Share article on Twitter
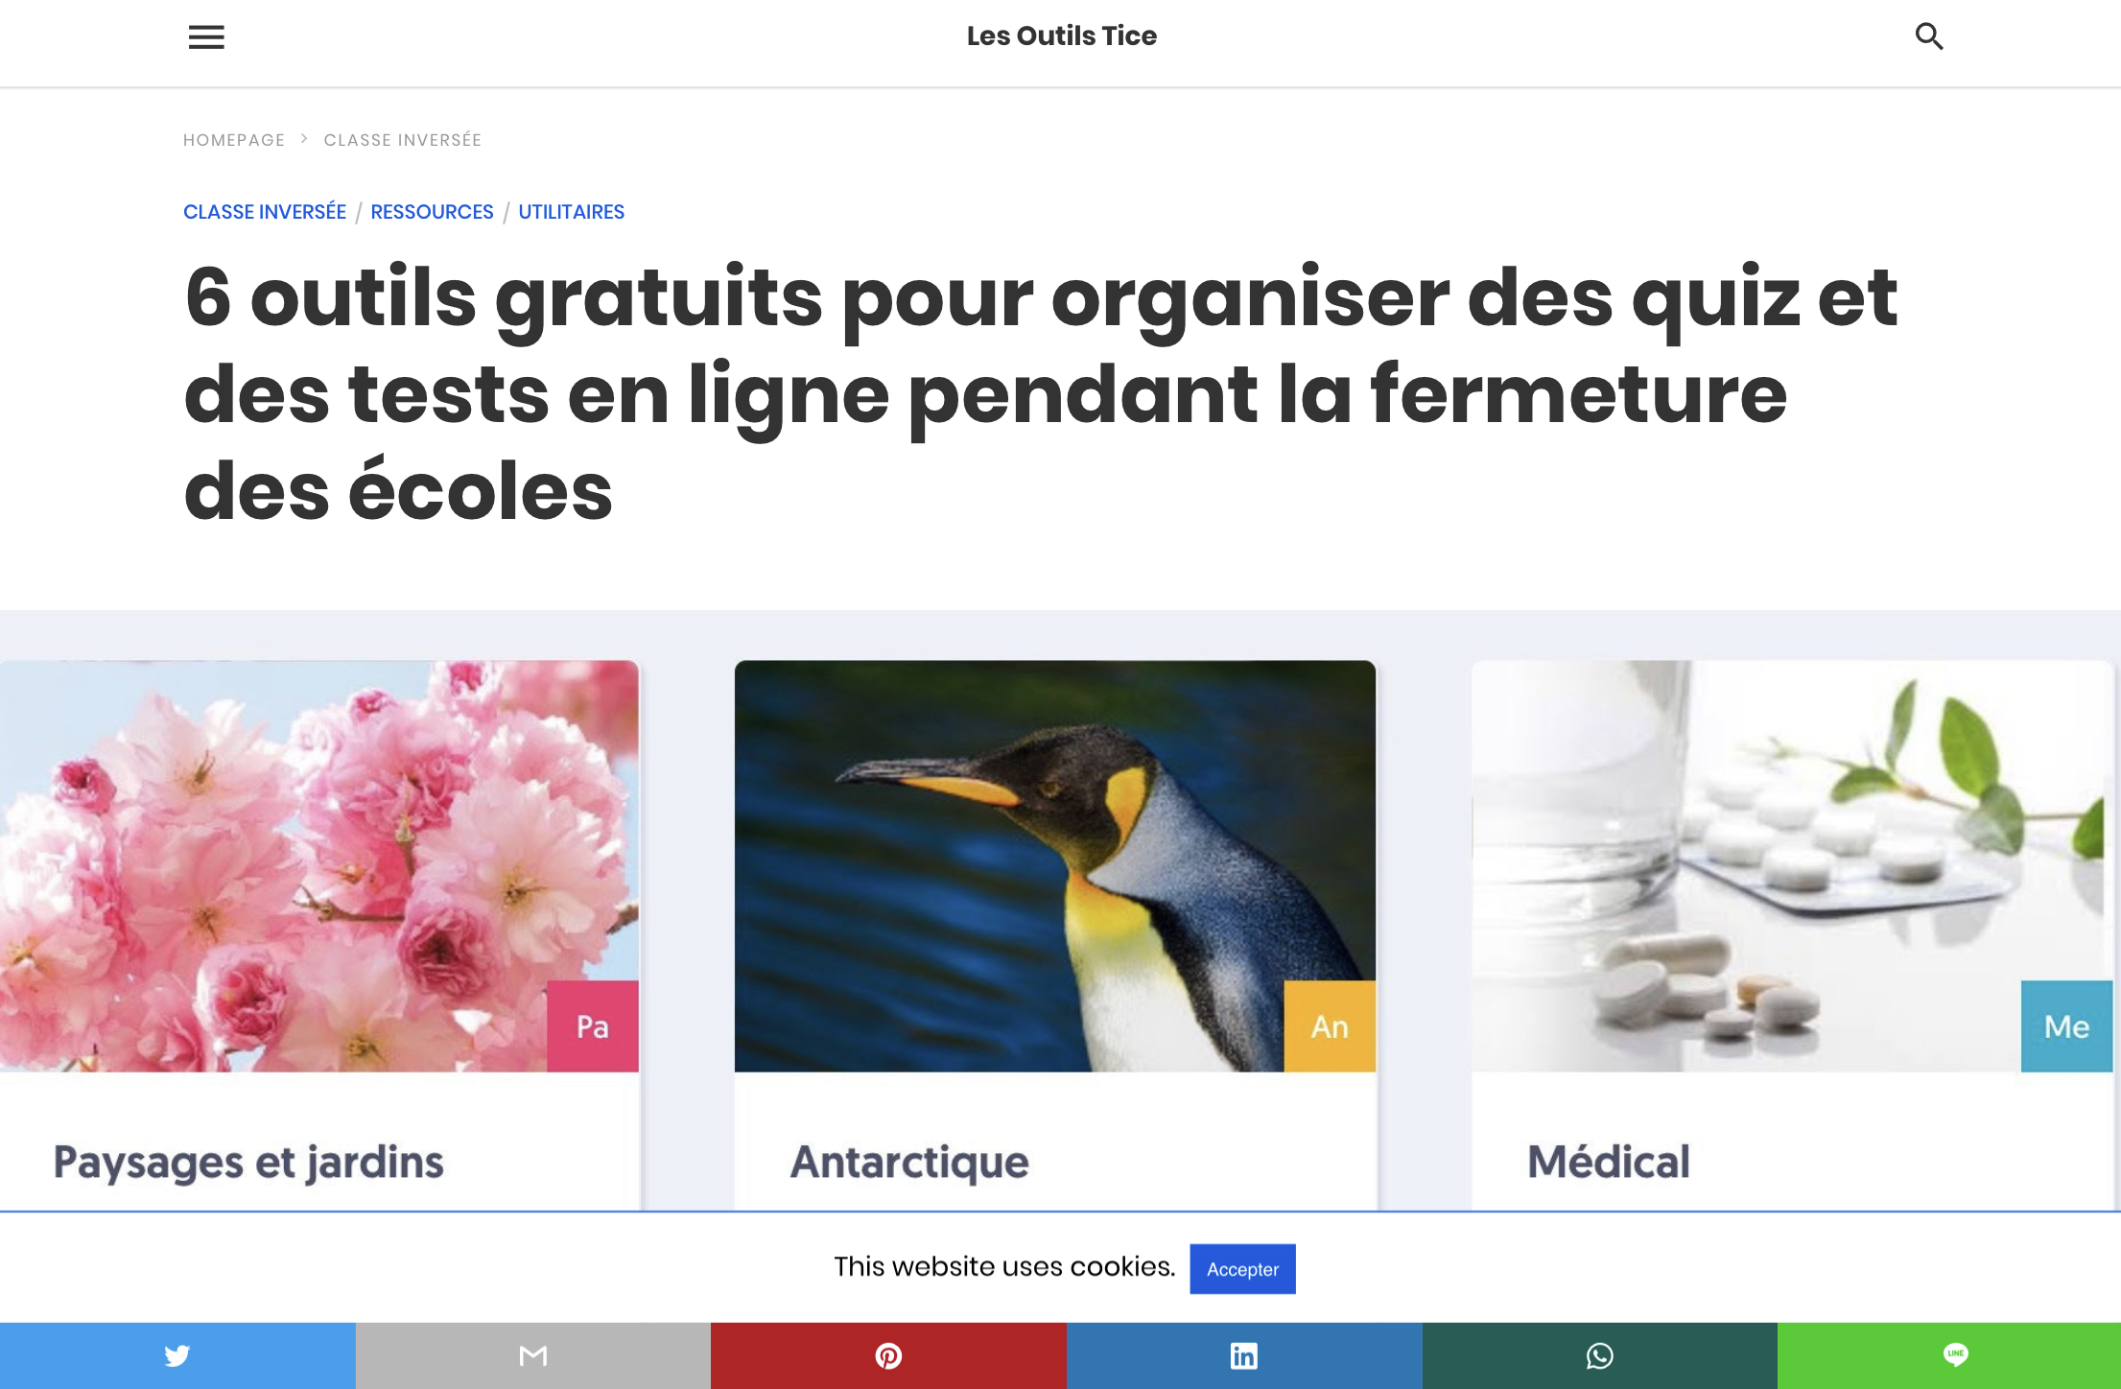Screen dimensions: 2121x1389 click(x=177, y=1355)
